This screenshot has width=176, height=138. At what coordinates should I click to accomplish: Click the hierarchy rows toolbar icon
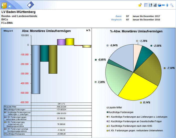point(155,5)
